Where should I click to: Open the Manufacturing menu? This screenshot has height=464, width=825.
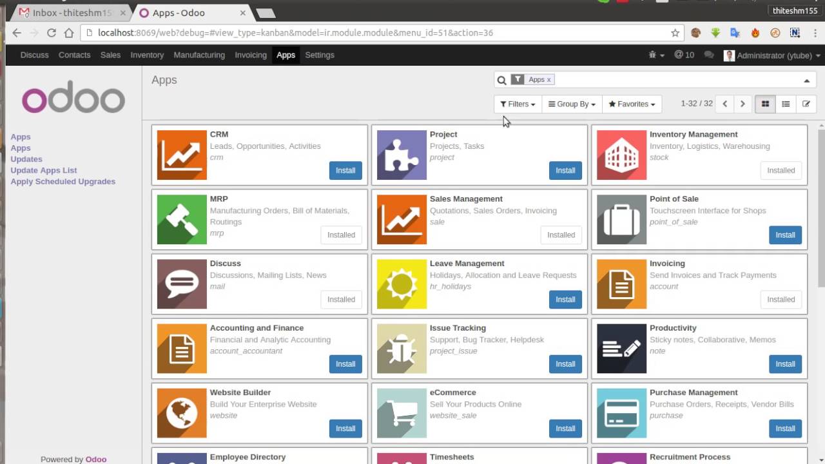coord(199,55)
